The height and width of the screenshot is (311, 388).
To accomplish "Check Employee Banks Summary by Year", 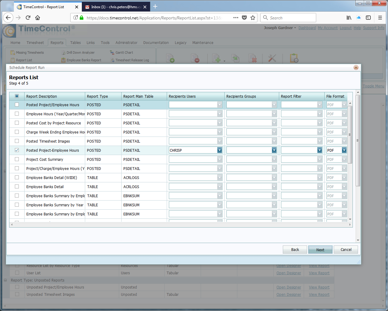I will point(17,205).
